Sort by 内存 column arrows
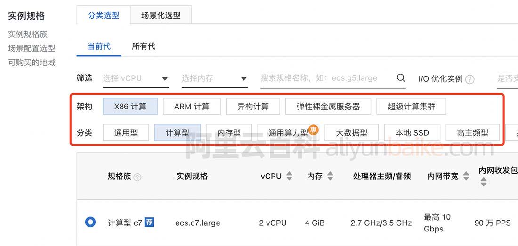 [x=330, y=176]
